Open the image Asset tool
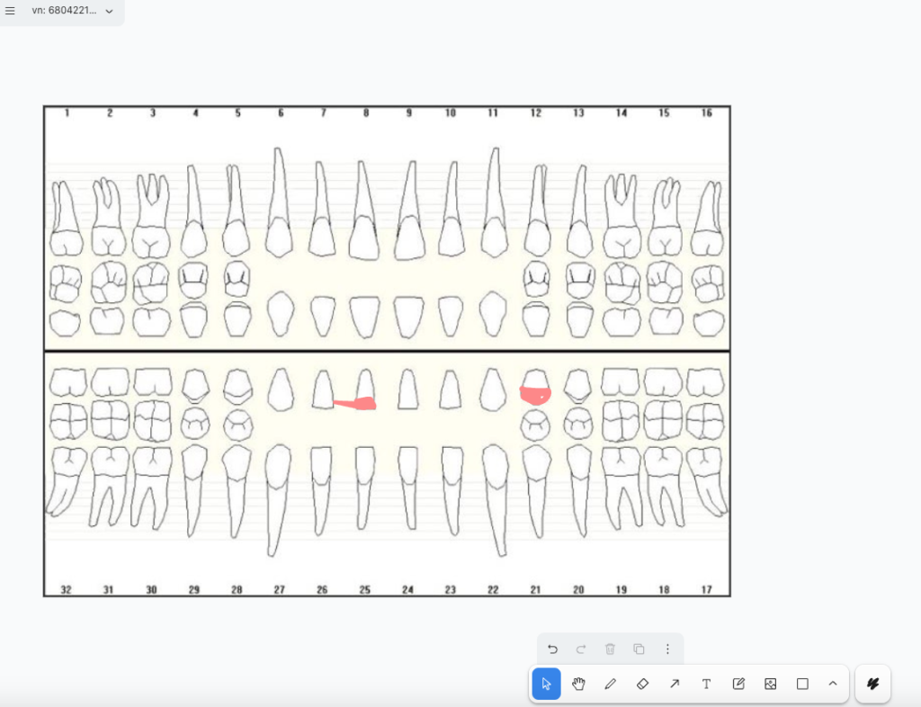Screen dimensions: 921x707 click(770, 684)
